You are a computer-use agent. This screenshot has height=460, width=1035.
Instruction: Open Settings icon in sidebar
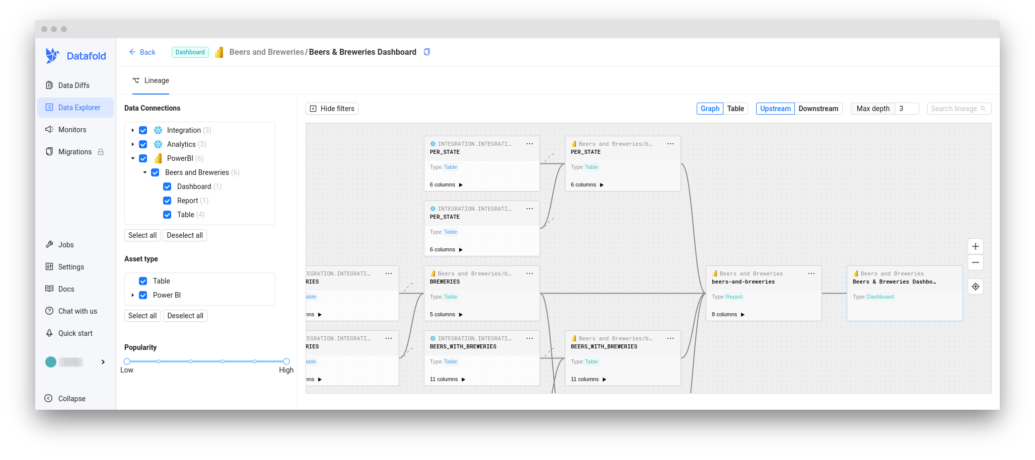pos(49,266)
